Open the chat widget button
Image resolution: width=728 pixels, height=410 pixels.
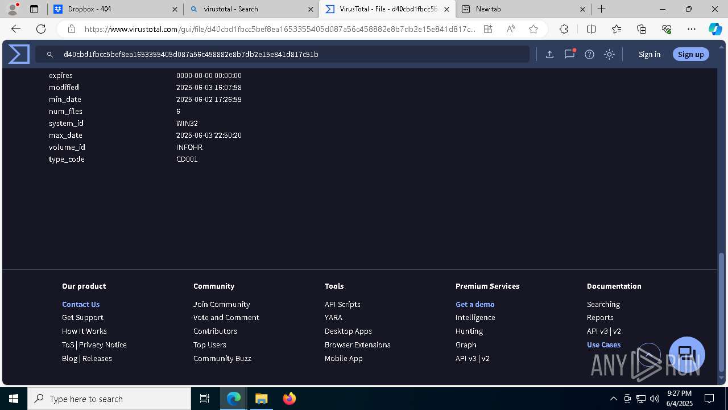pyautogui.click(x=687, y=354)
